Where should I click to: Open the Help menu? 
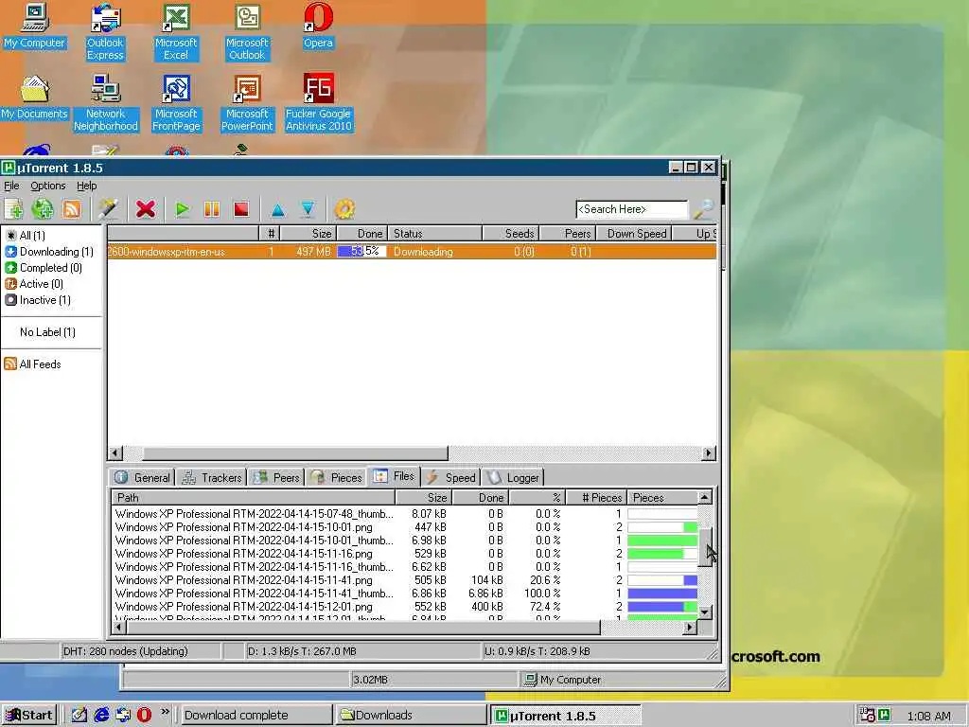pyautogui.click(x=86, y=186)
